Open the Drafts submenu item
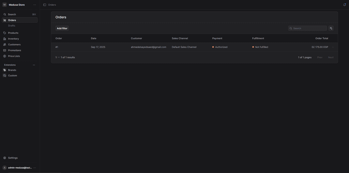Viewport: 349px width, 173px height. click(x=12, y=26)
